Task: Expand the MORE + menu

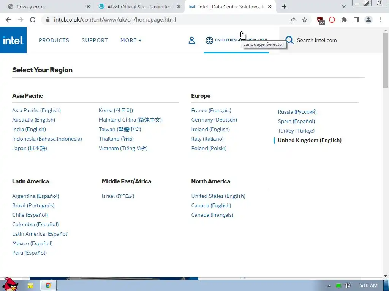Action: click(131, 40)
